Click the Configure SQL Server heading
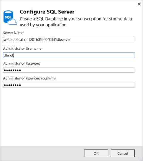The image size is (143, 161). pyautogui.click(x=47, y=12)
